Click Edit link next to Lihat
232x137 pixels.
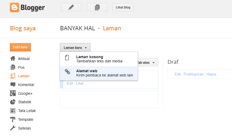[70, 84]
